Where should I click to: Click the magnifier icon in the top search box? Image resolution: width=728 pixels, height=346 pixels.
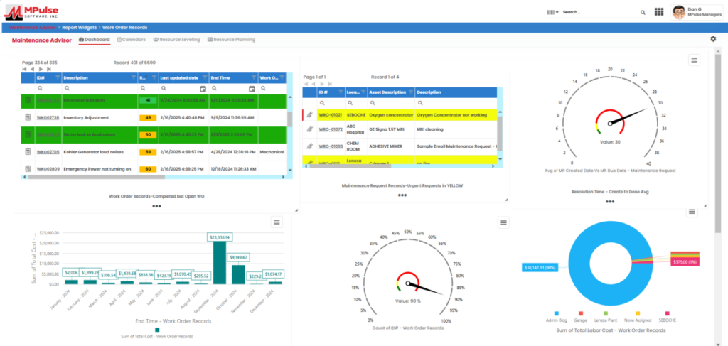tap(643, 13)
